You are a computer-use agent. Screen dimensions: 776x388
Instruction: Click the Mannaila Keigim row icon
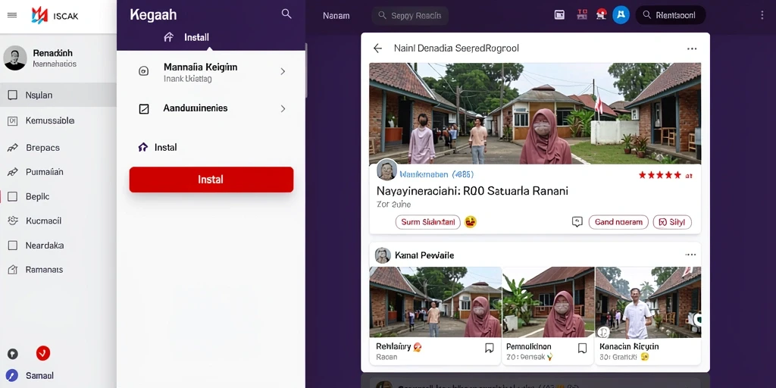(x=143, y=71)
